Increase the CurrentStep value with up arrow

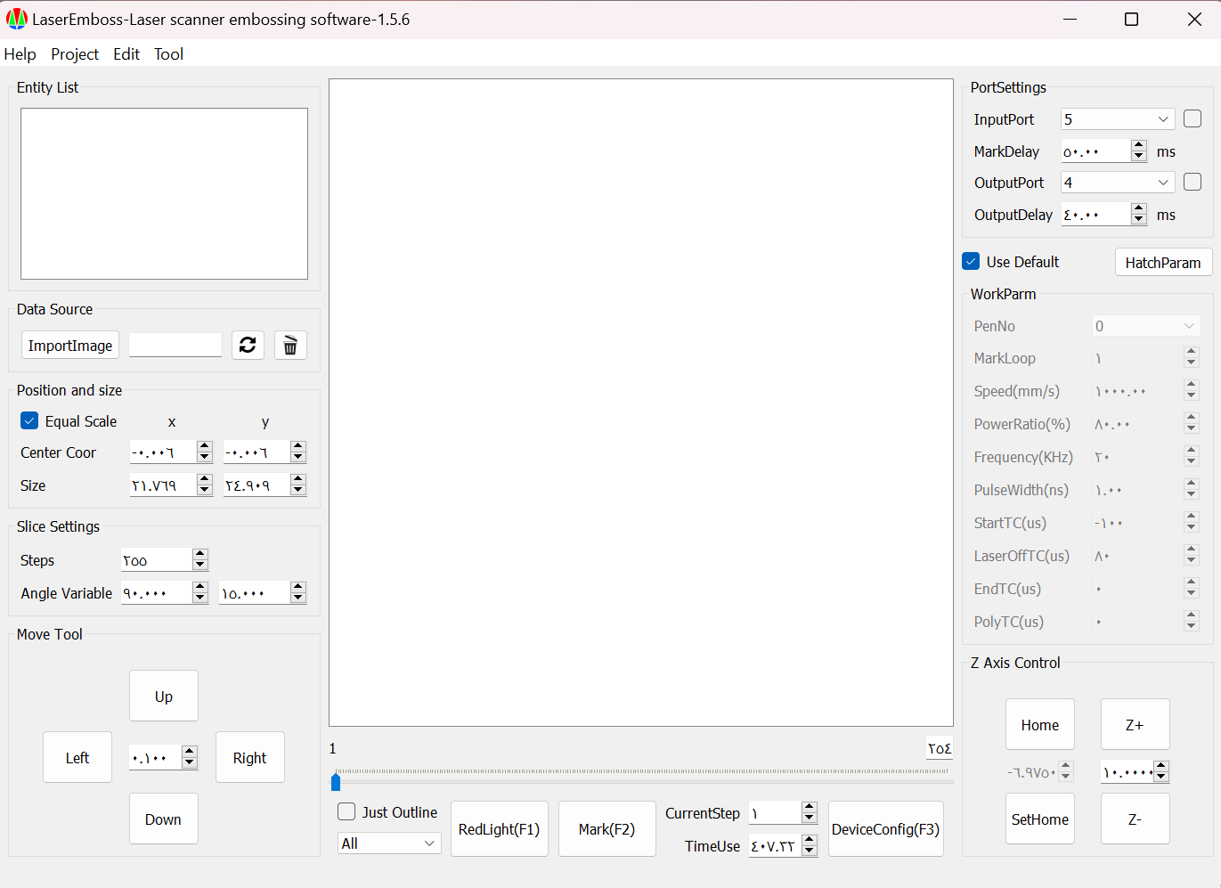point(810,807)
